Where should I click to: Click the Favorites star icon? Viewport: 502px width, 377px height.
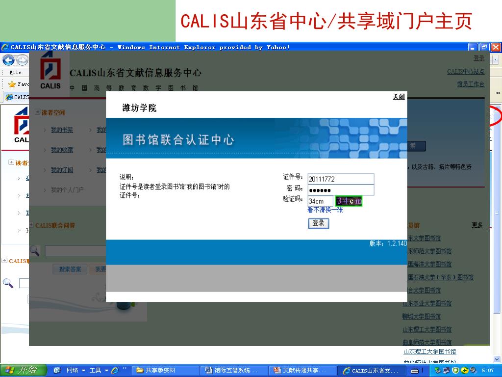tap(12, 84)
